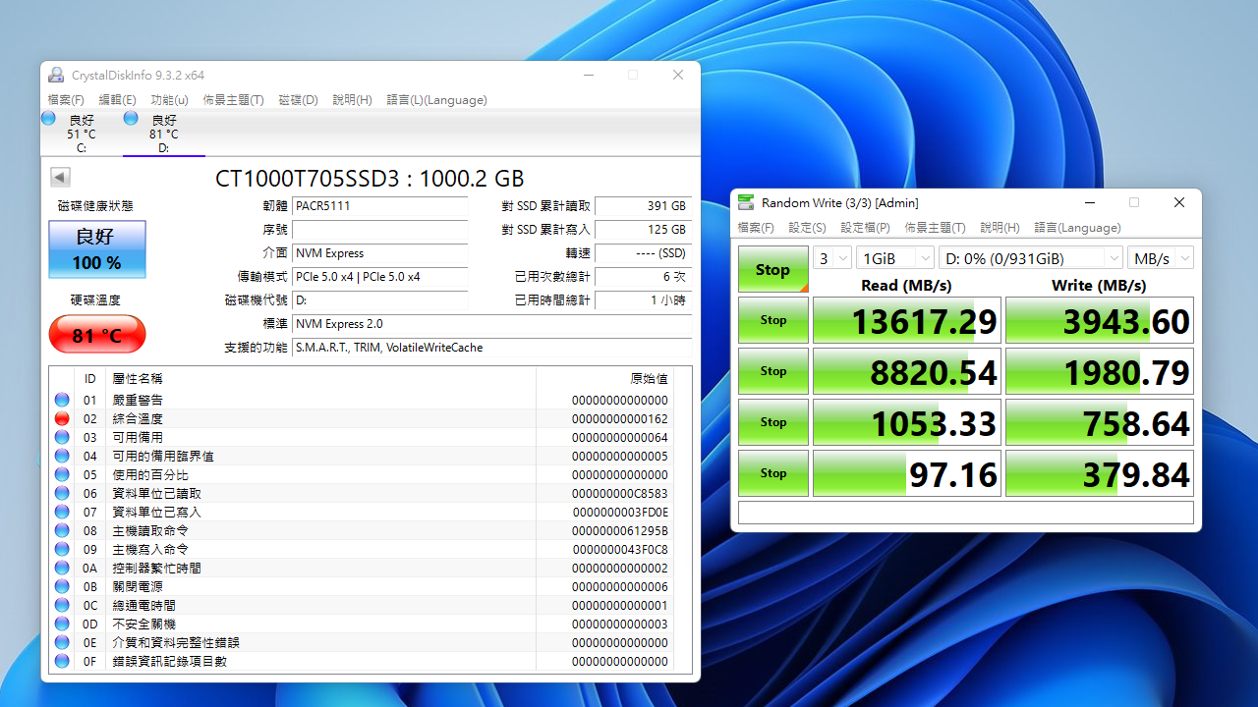Open the 設定檔(P) menu in CrystalDiskMark
1258x707 pixels.
(865, 227)
